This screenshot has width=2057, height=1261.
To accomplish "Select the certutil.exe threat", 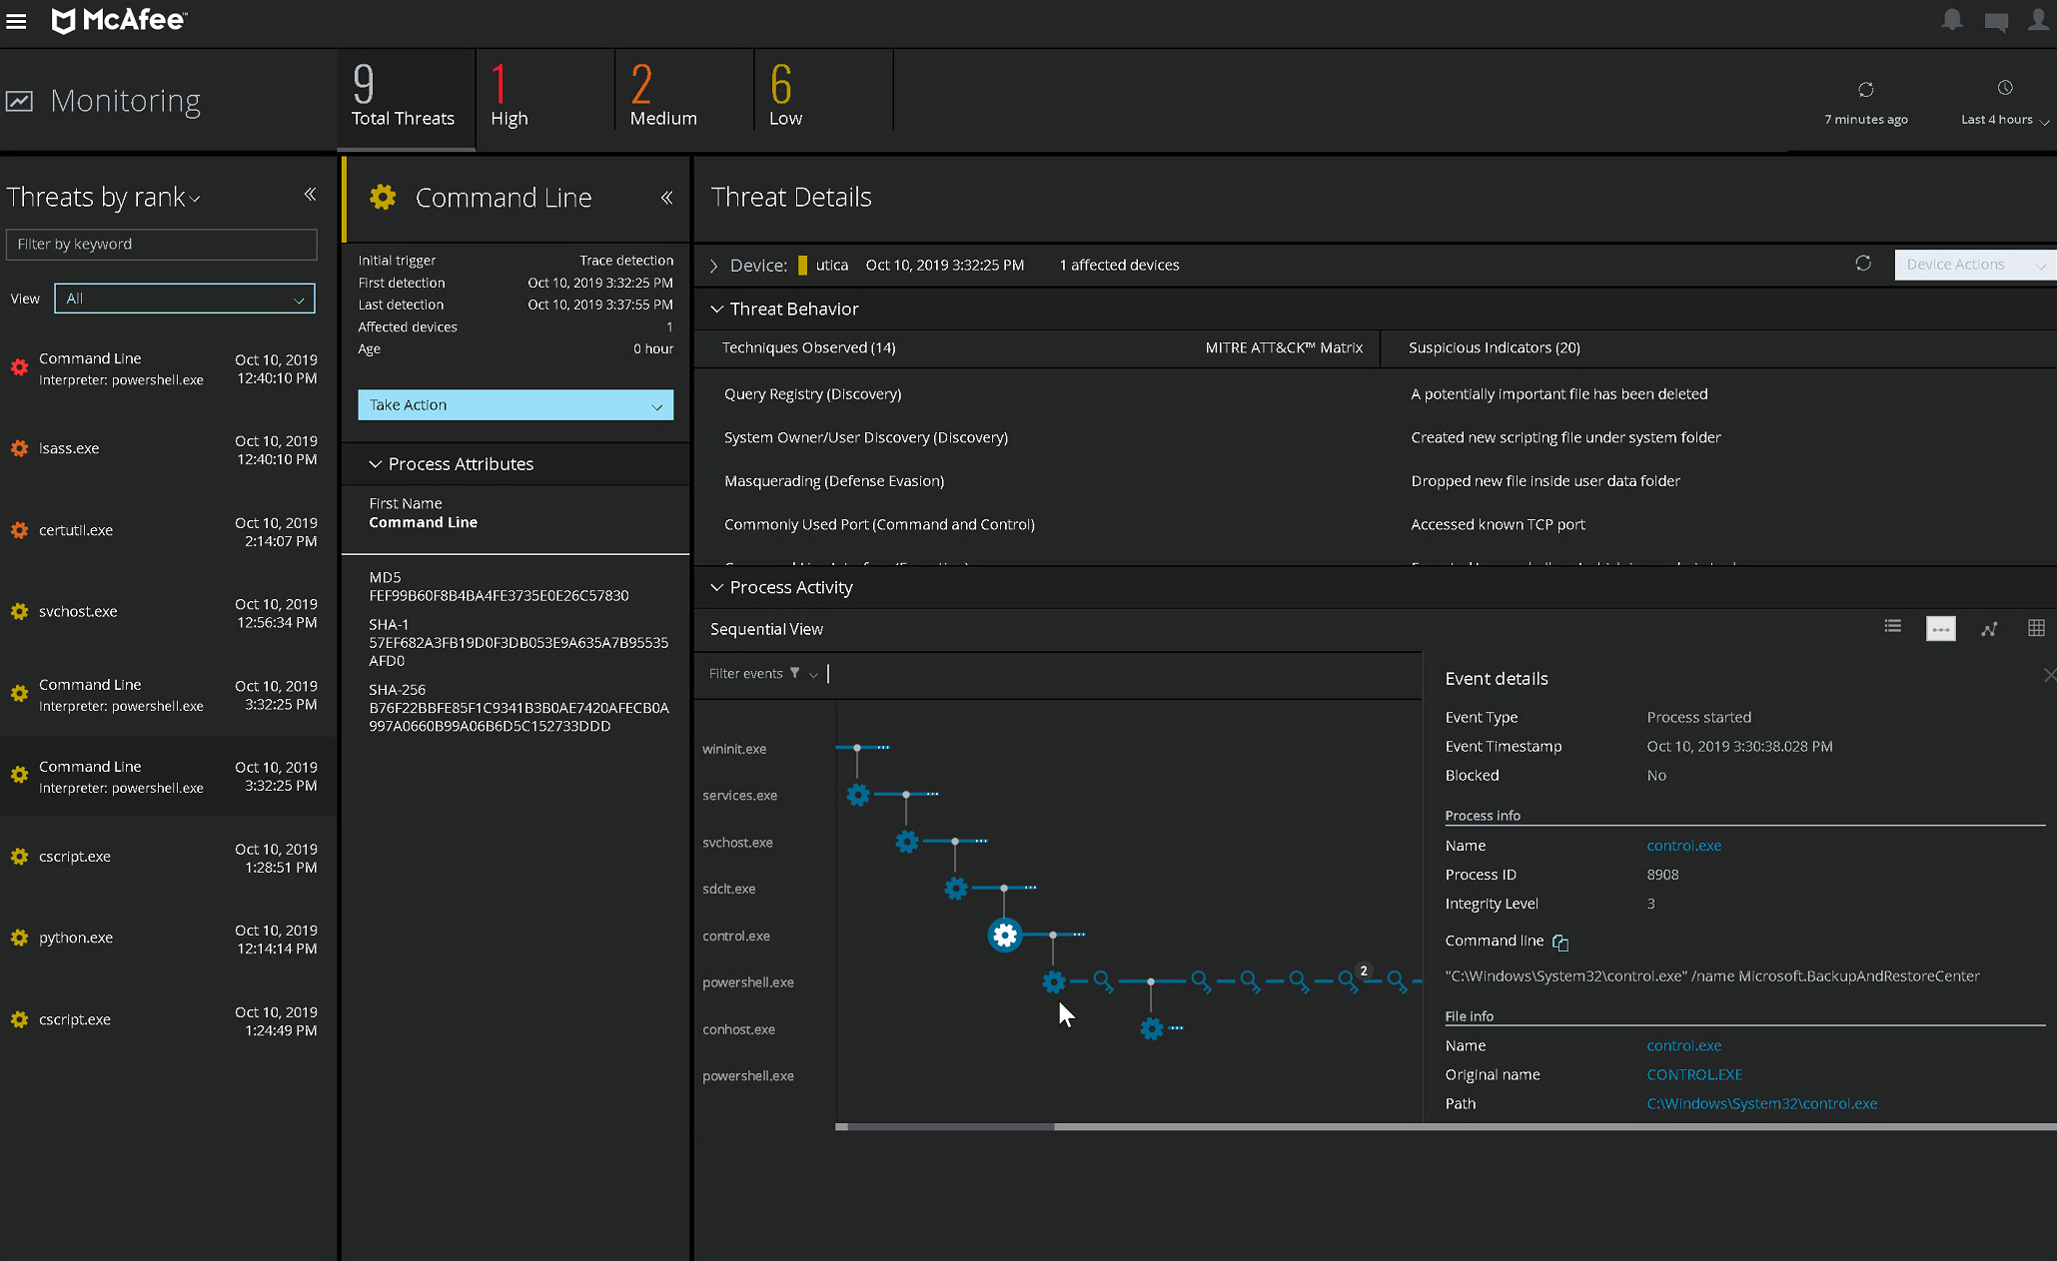I will (168, 531).
